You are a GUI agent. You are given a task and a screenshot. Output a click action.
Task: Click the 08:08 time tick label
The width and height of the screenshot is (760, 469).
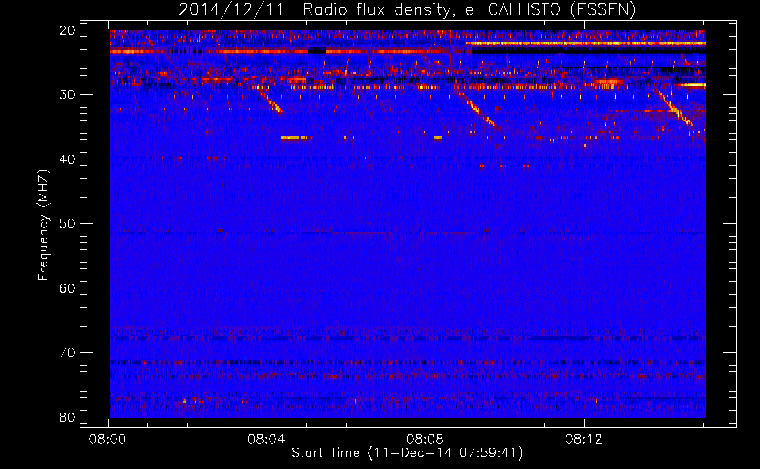coord(425,439)
